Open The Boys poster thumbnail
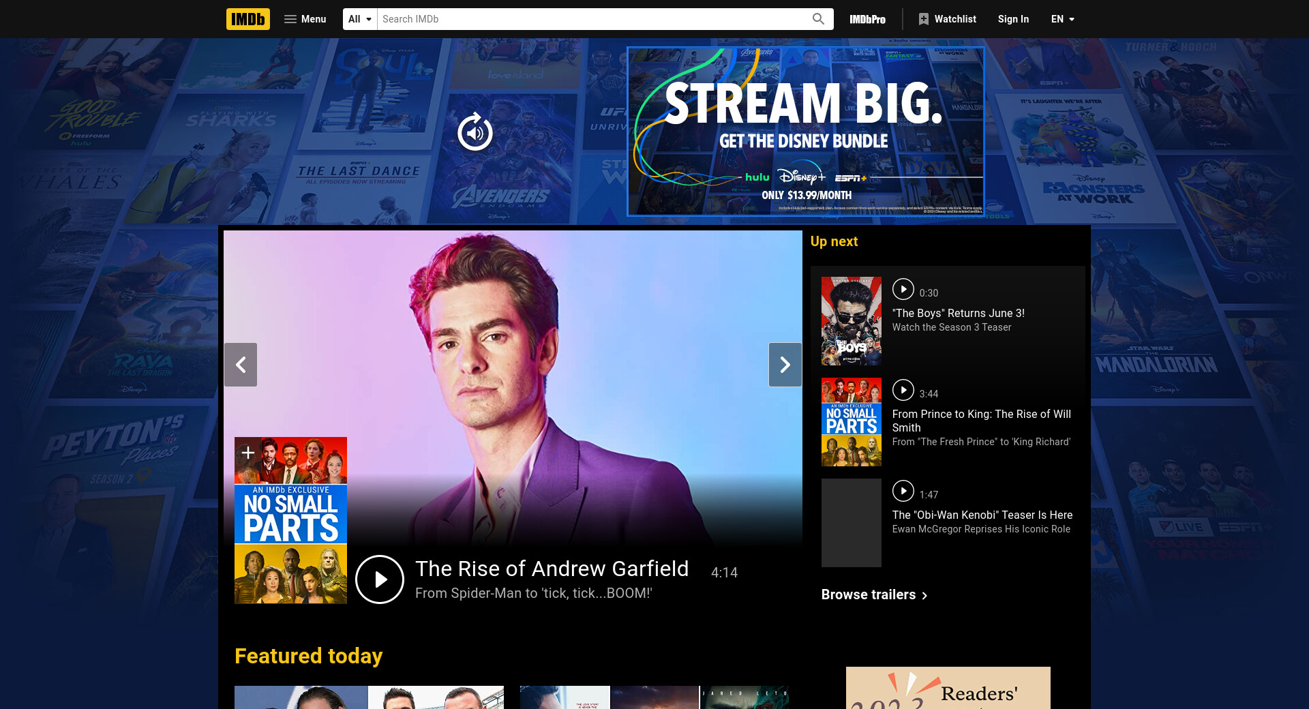The image size is (1309, 709). 852,321
